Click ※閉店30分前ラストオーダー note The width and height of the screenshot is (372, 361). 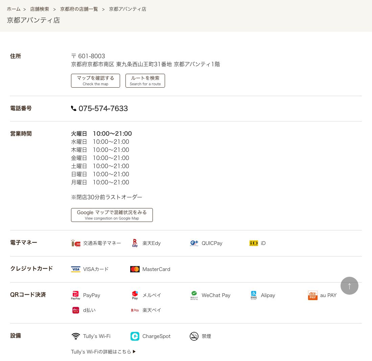pyautogui.click(x=107, y=197)
